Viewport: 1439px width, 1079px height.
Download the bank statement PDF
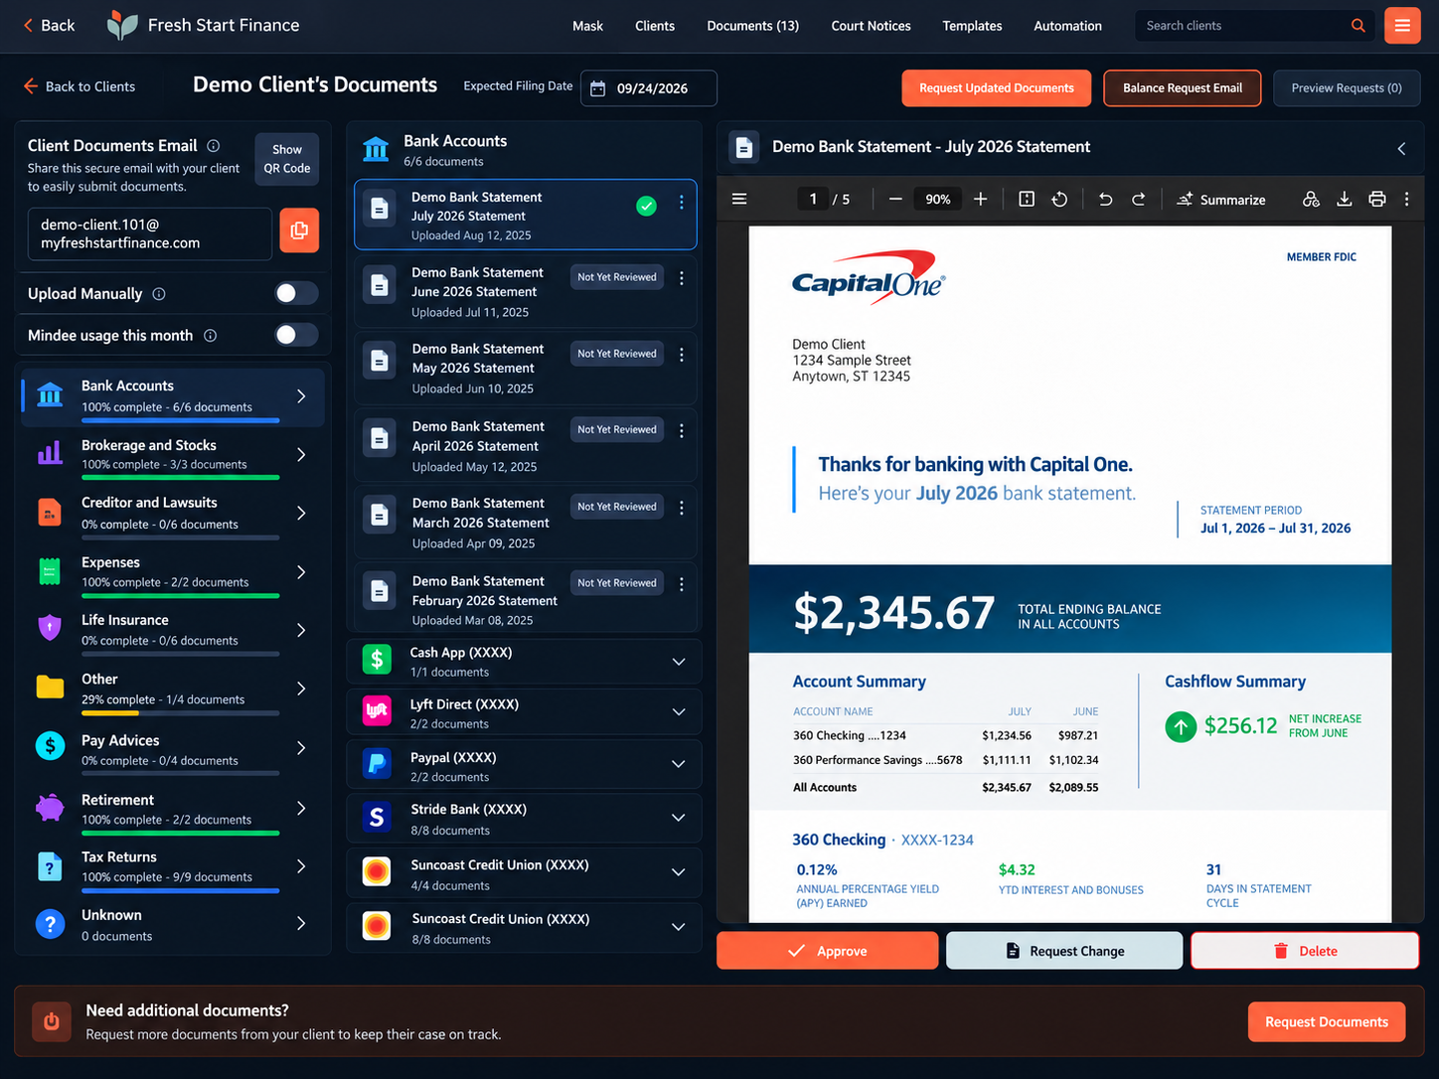point(1344,199)
